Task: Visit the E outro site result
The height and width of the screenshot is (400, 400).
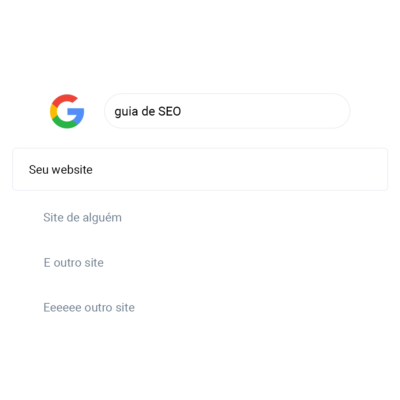Action: 74,263
